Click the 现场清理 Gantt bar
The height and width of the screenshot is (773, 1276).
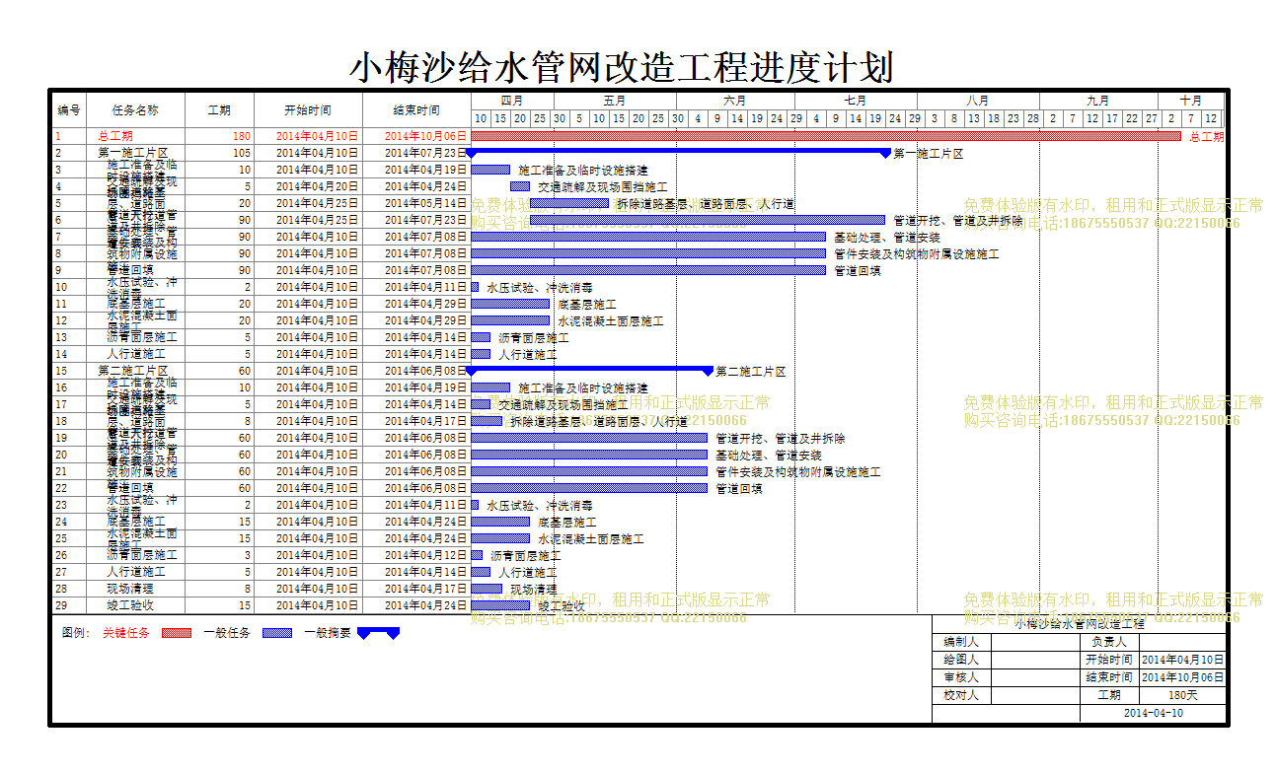coord(487,589)
